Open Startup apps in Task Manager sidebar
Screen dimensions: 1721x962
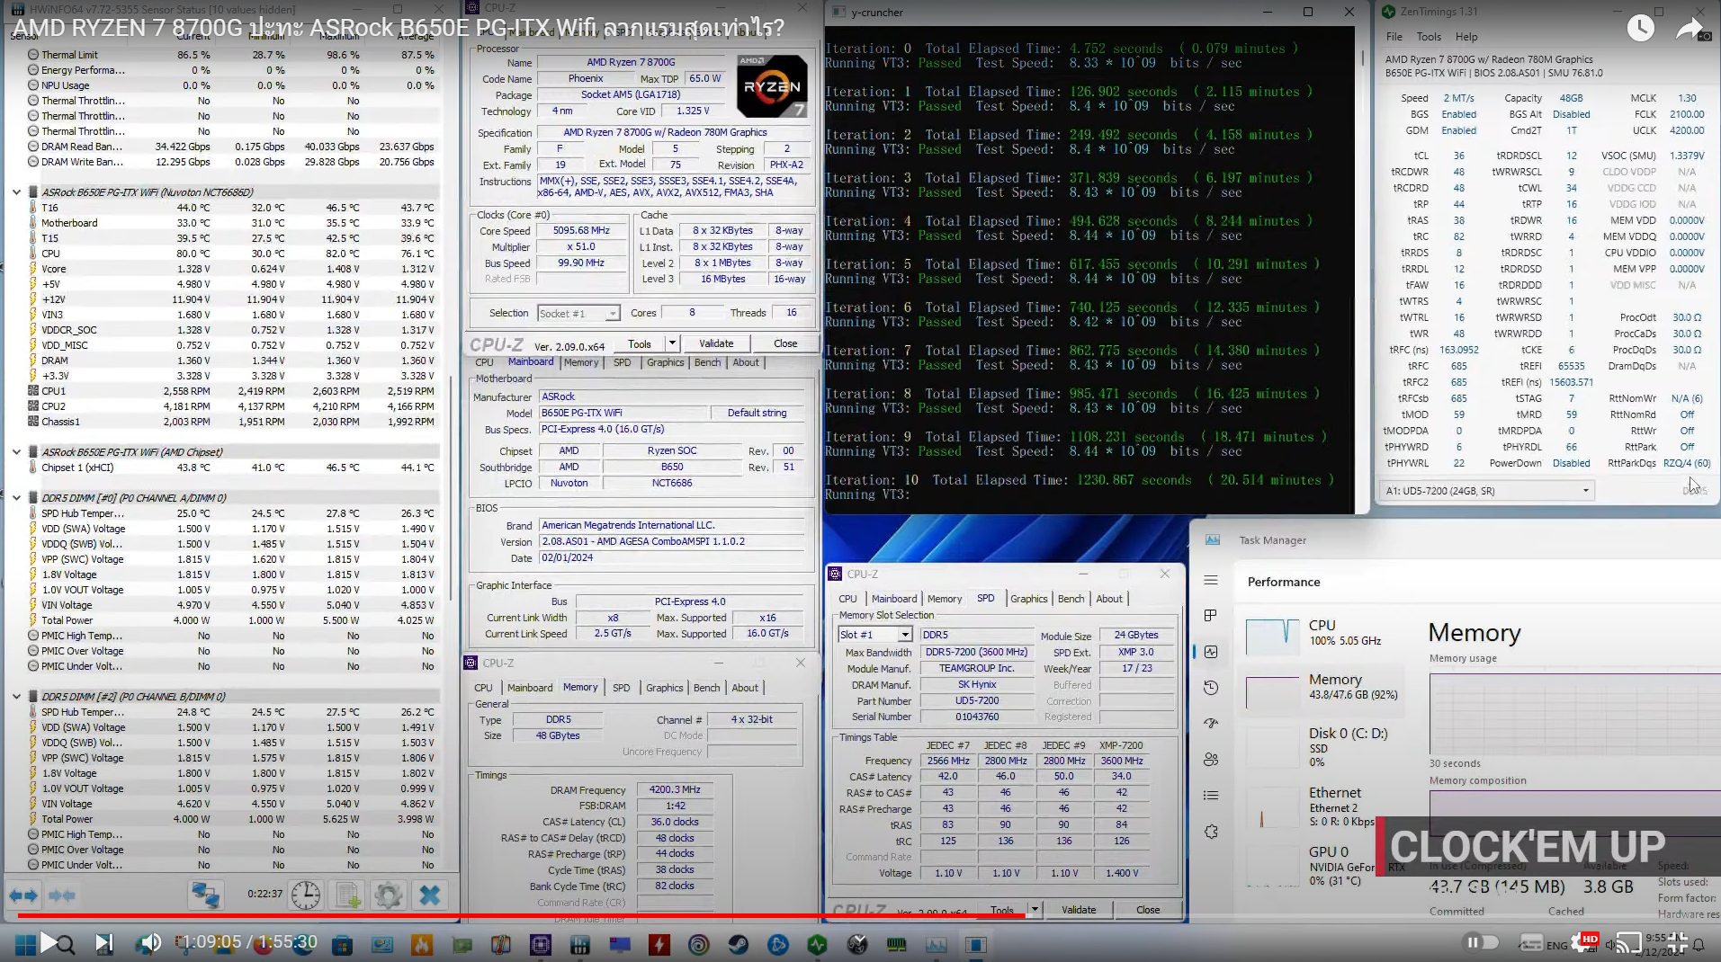coord(1211,724)
